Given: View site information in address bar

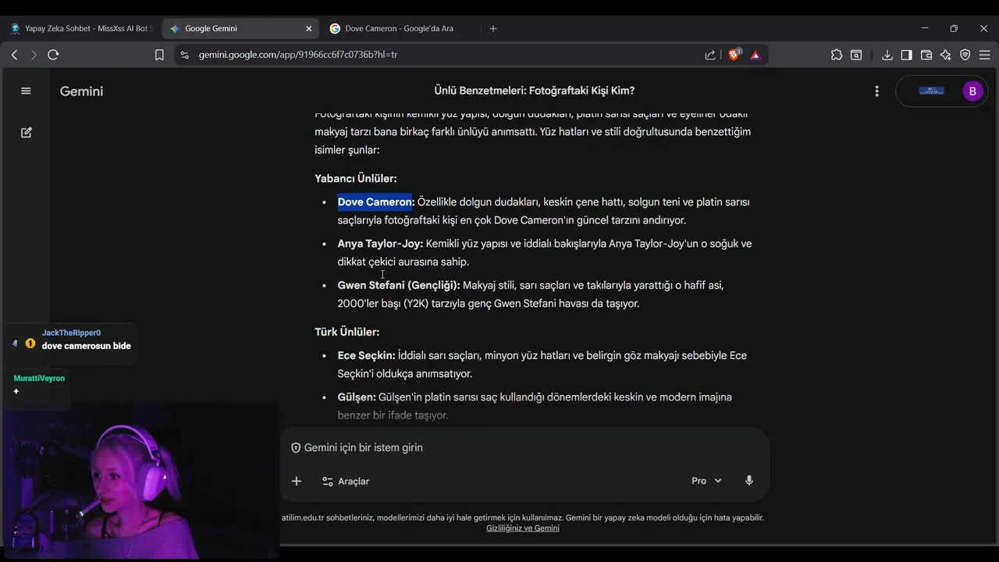Looking at the screenshot, I should [184, 55].
